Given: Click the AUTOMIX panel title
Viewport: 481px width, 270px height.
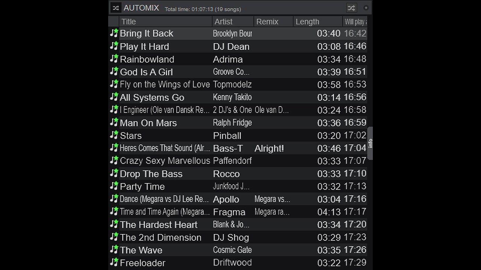Looking at the screenshot, I should 141,8.
